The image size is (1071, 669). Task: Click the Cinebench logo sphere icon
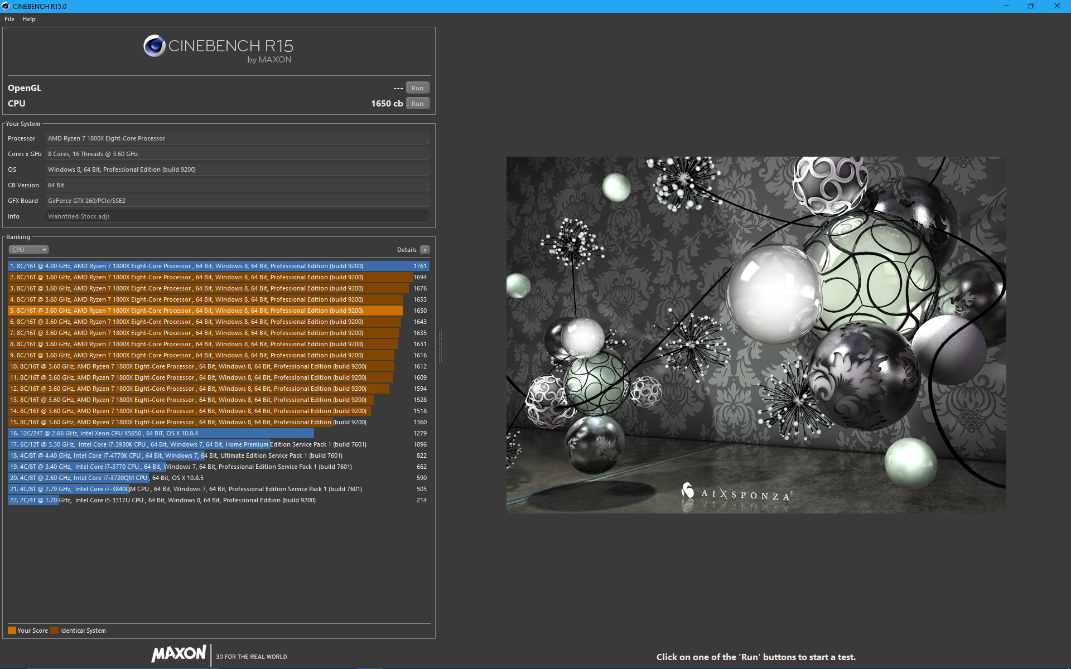point(154,46)
